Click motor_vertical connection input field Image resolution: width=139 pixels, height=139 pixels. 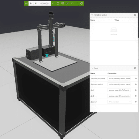coord(119,84)
